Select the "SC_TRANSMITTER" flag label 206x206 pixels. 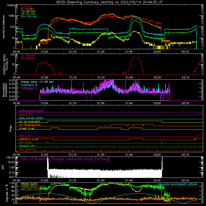[30, 125]
